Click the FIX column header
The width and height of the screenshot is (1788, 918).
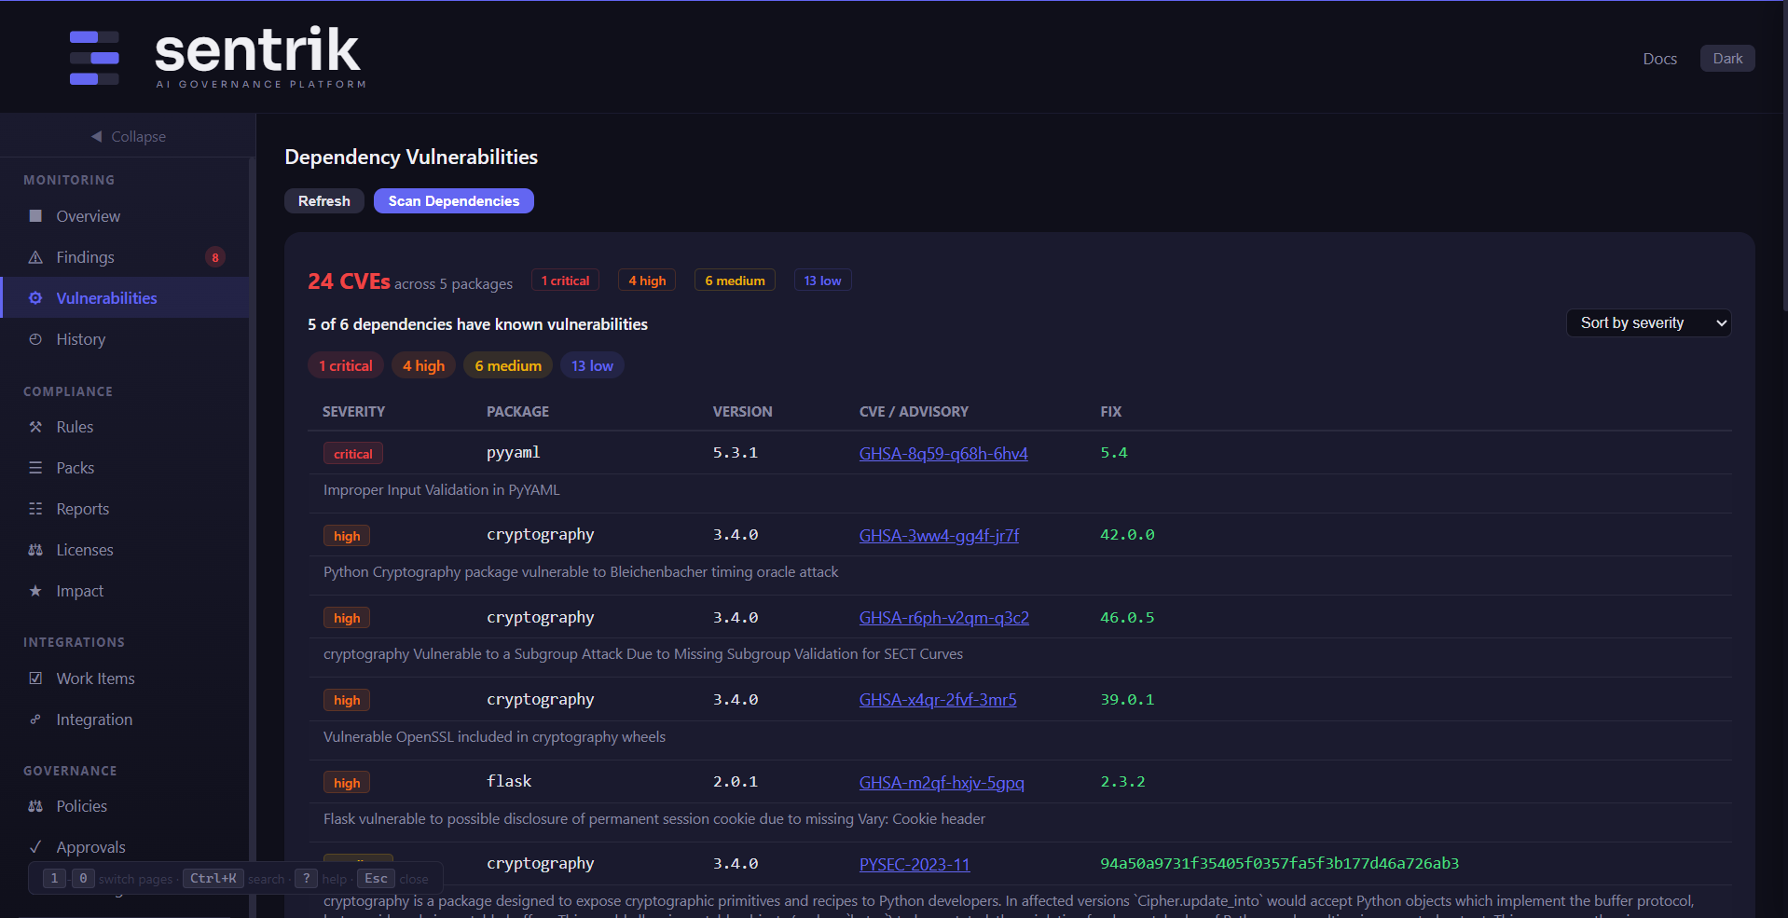[1110, 412]
